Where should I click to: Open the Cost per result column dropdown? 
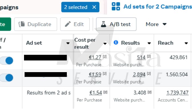point(105,43)
